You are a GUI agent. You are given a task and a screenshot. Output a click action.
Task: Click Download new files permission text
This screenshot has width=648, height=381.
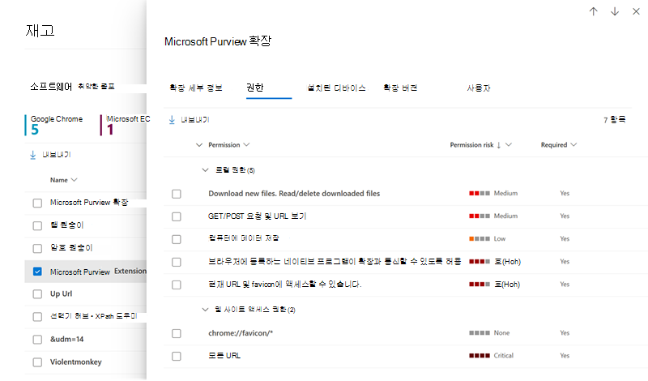(294, 193)
